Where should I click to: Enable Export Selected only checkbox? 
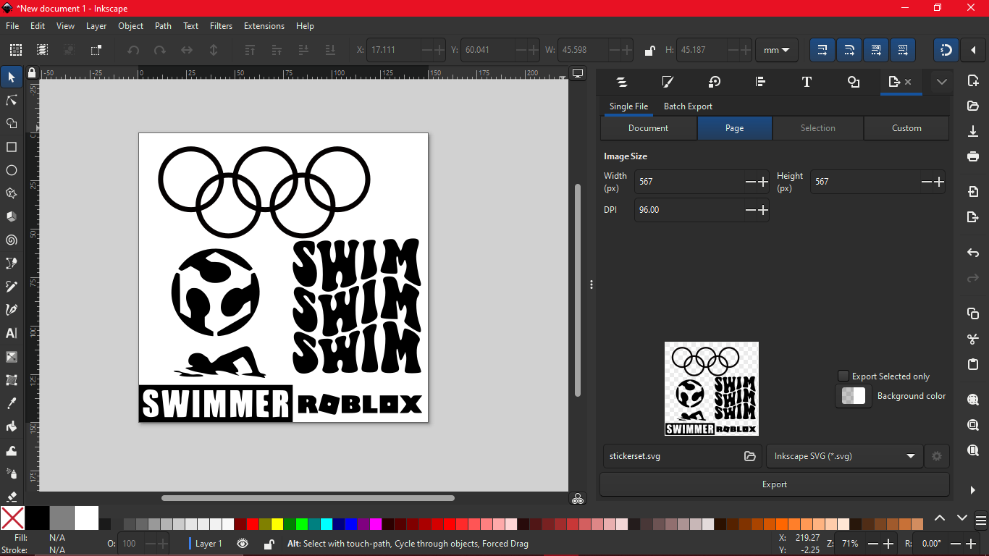pos(843,376)
